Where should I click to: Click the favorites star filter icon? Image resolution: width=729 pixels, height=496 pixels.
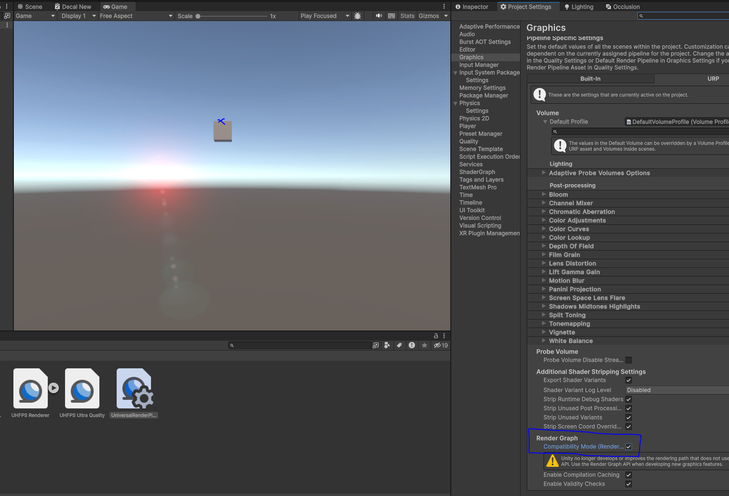point(424,345)
